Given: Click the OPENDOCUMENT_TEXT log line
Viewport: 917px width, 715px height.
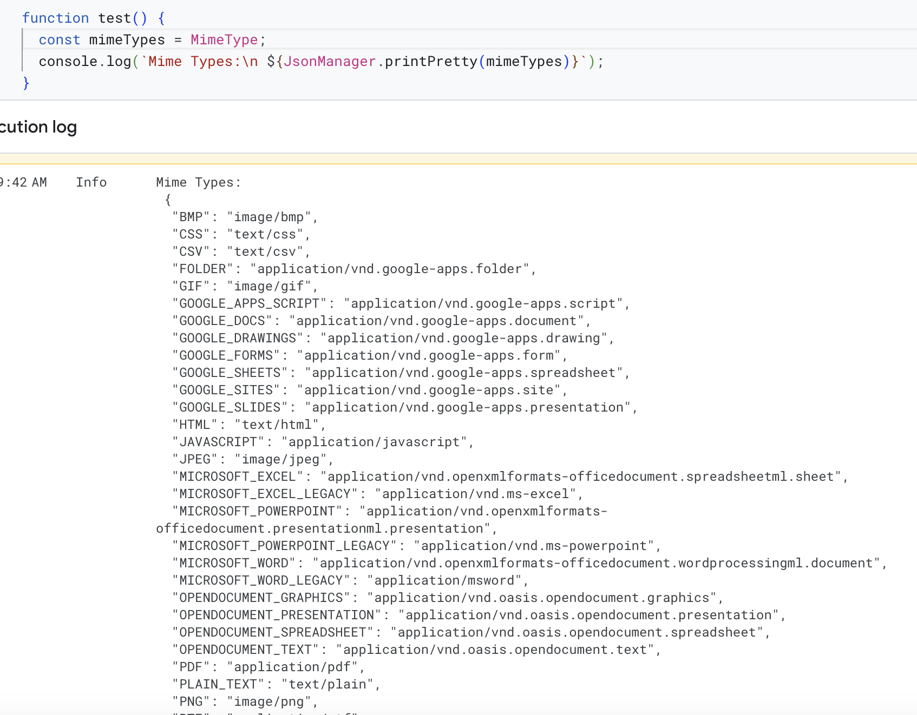Looking at the screenshot, I should (x=416, y=650).
